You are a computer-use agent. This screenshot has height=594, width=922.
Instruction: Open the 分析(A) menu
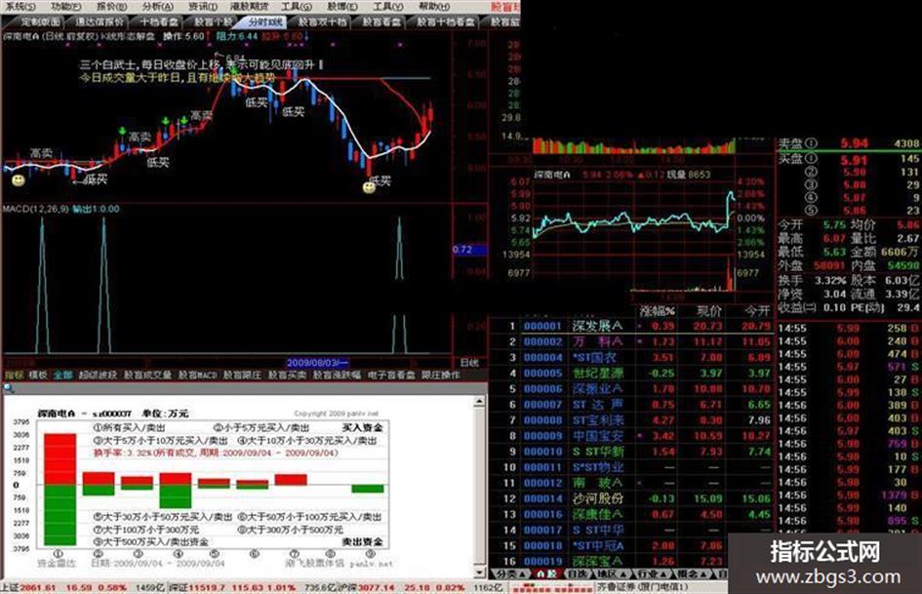(x=158, y=7)
